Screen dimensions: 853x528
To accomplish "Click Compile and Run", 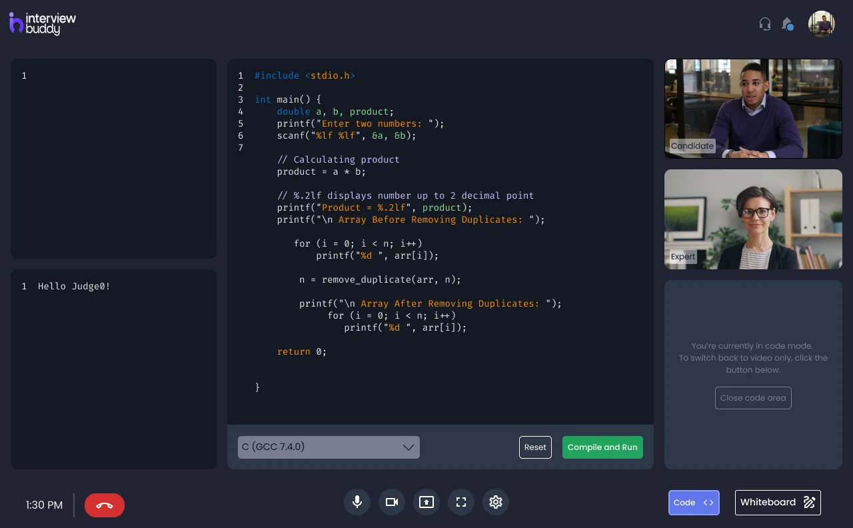I will (602, 447).
